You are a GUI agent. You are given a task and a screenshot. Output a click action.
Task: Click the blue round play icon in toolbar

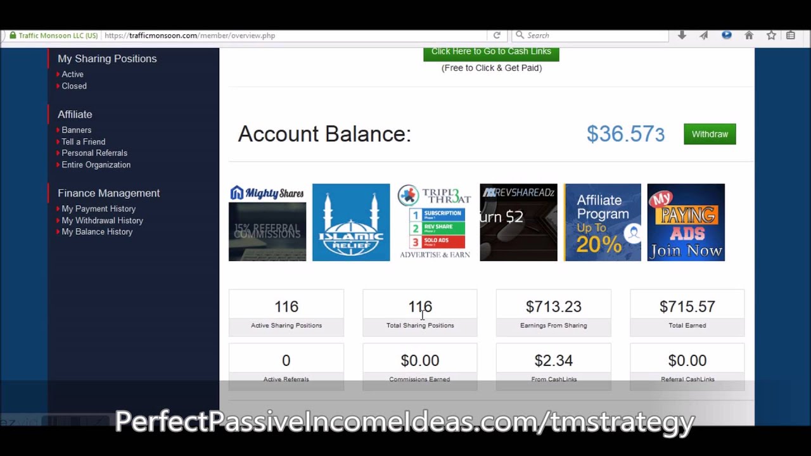point(727,35)
